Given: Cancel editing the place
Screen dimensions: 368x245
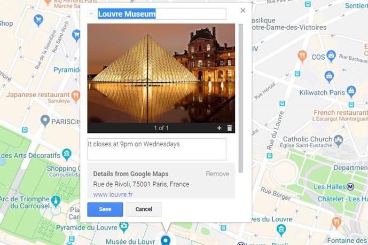Looking at the screenshot, I should (144, 209).
